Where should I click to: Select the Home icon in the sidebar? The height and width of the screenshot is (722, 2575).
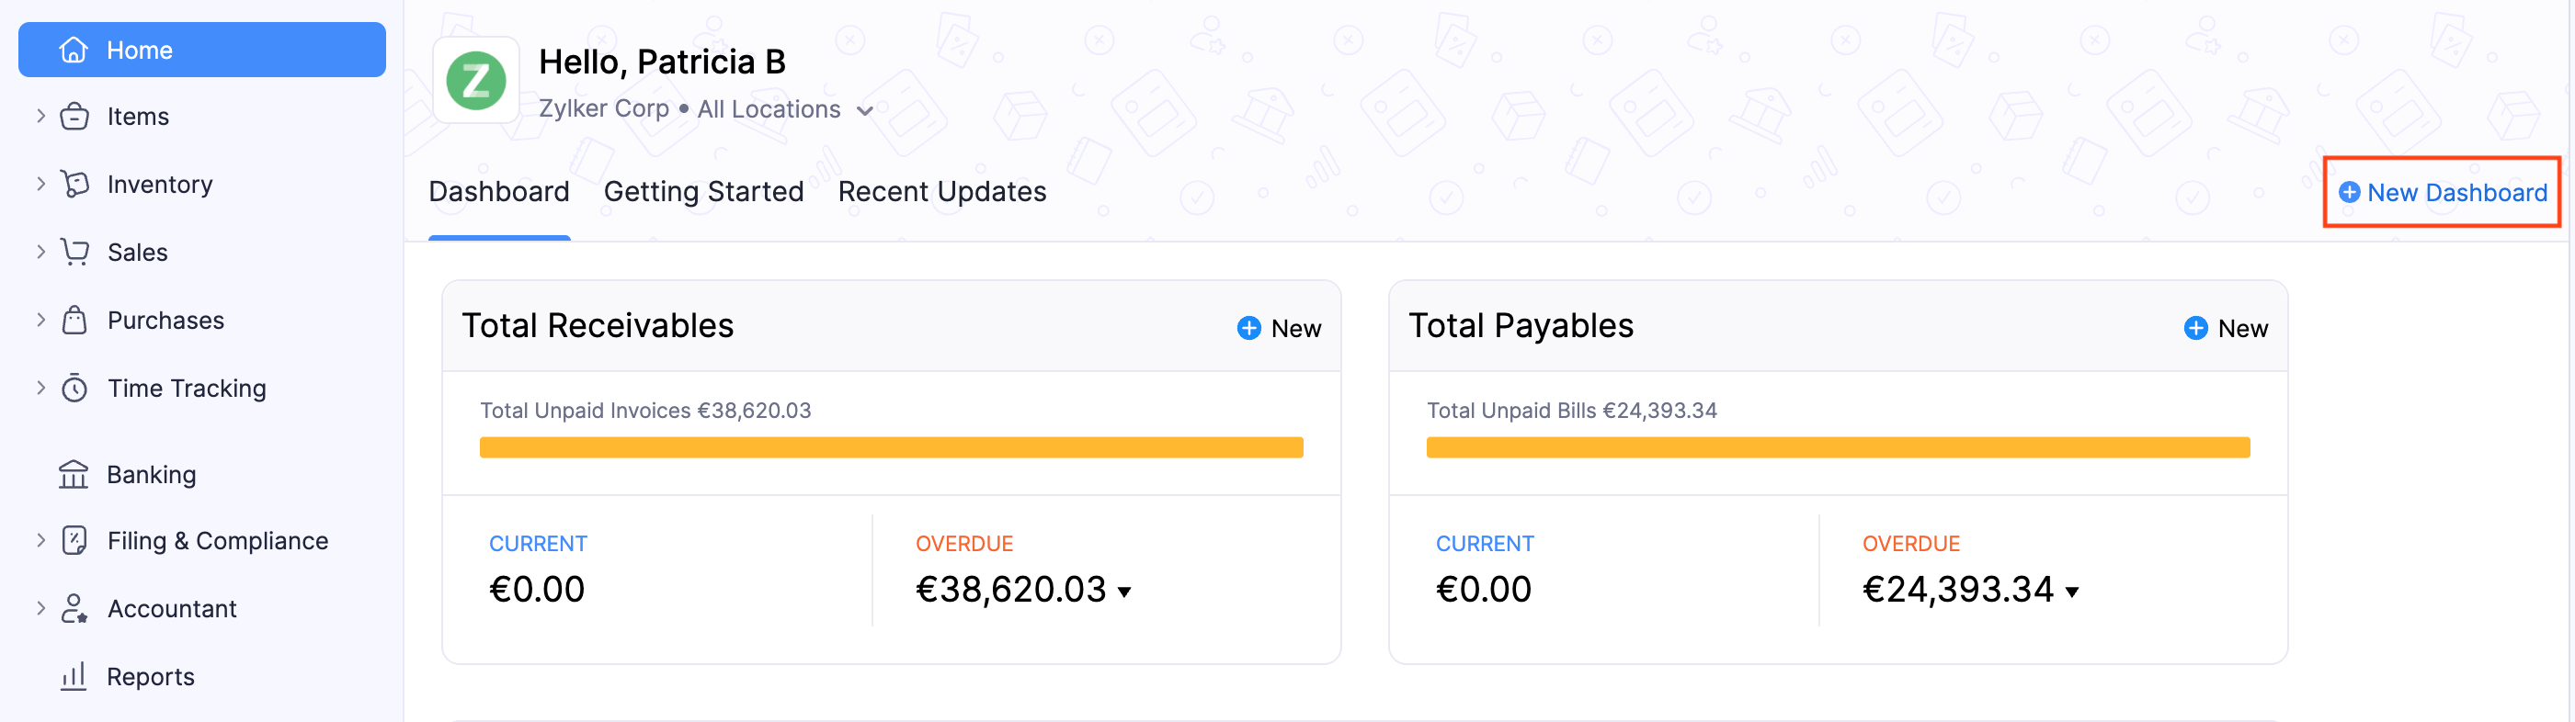click(x=75, y=49)
